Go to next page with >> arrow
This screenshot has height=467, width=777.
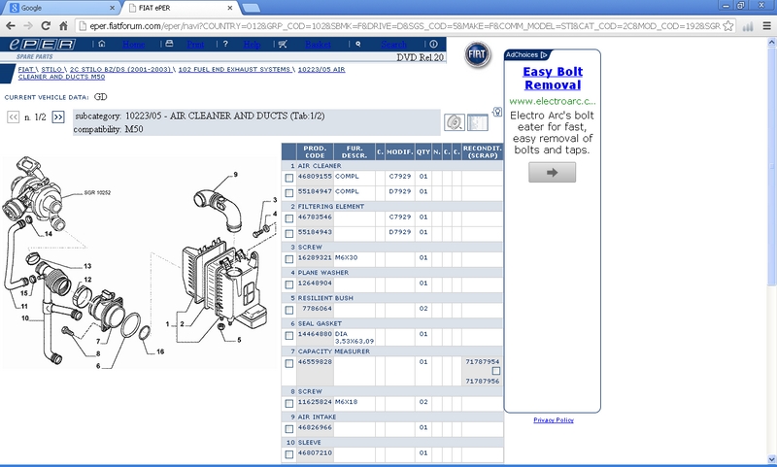point(58,117)
